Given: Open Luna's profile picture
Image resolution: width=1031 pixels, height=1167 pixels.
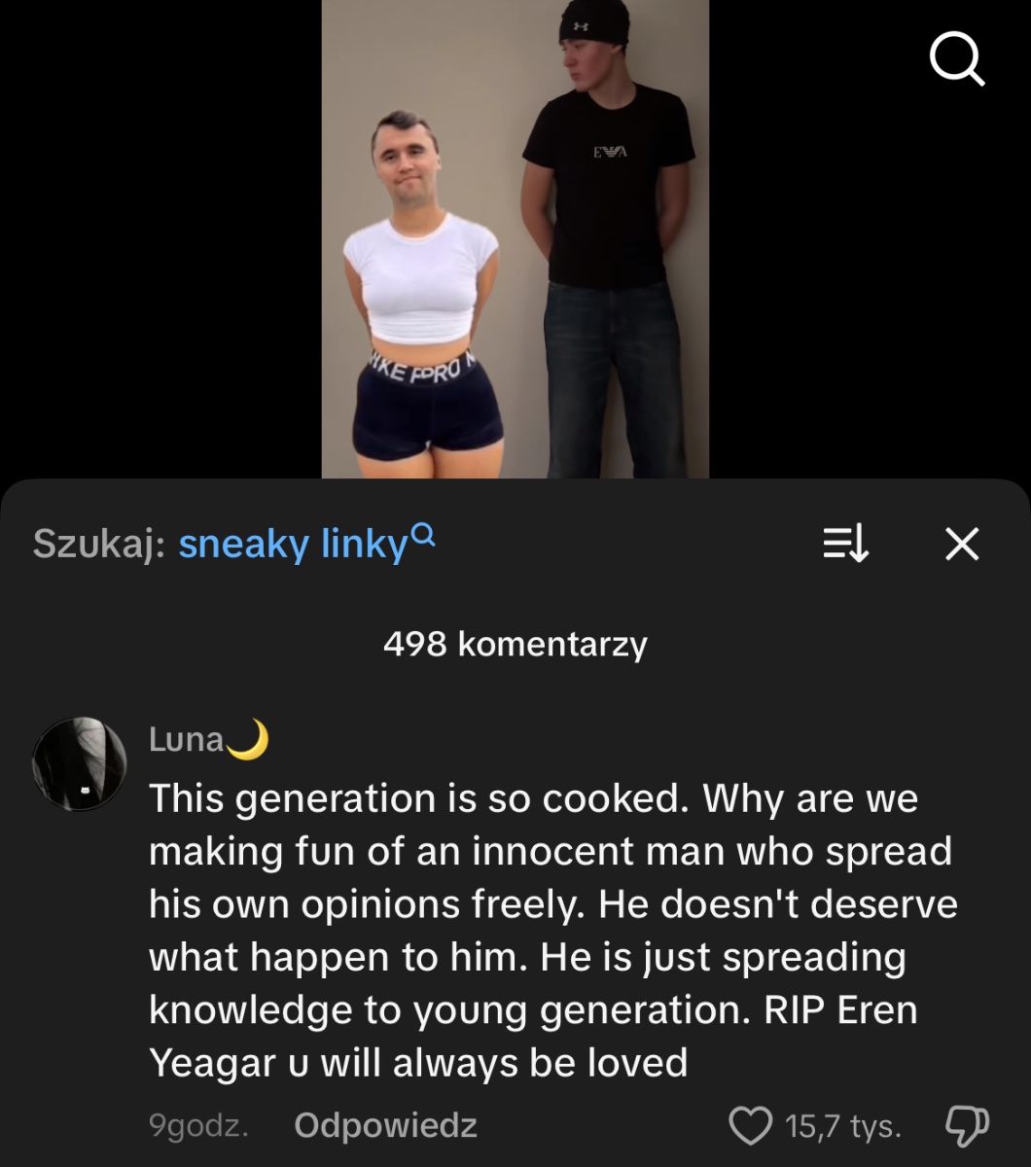Looking at the screenshot, I should pyautogui.click(x=80, y=764).
